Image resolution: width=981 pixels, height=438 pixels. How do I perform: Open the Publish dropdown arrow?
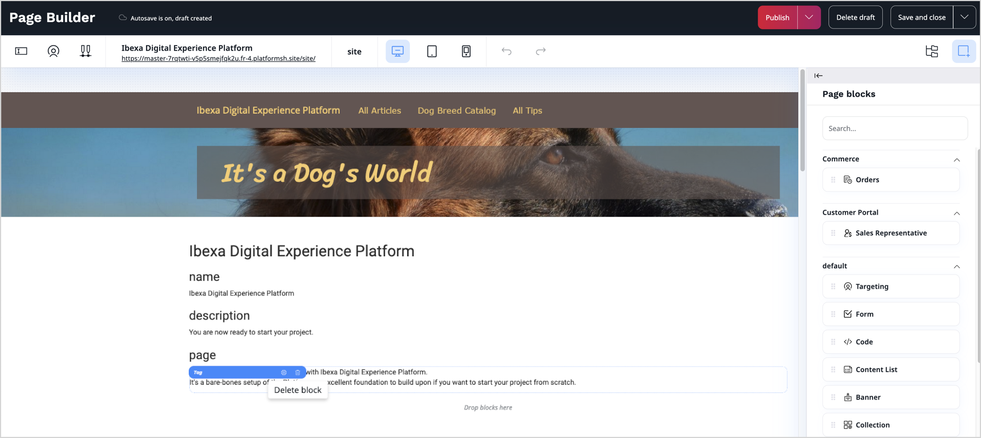809,18
